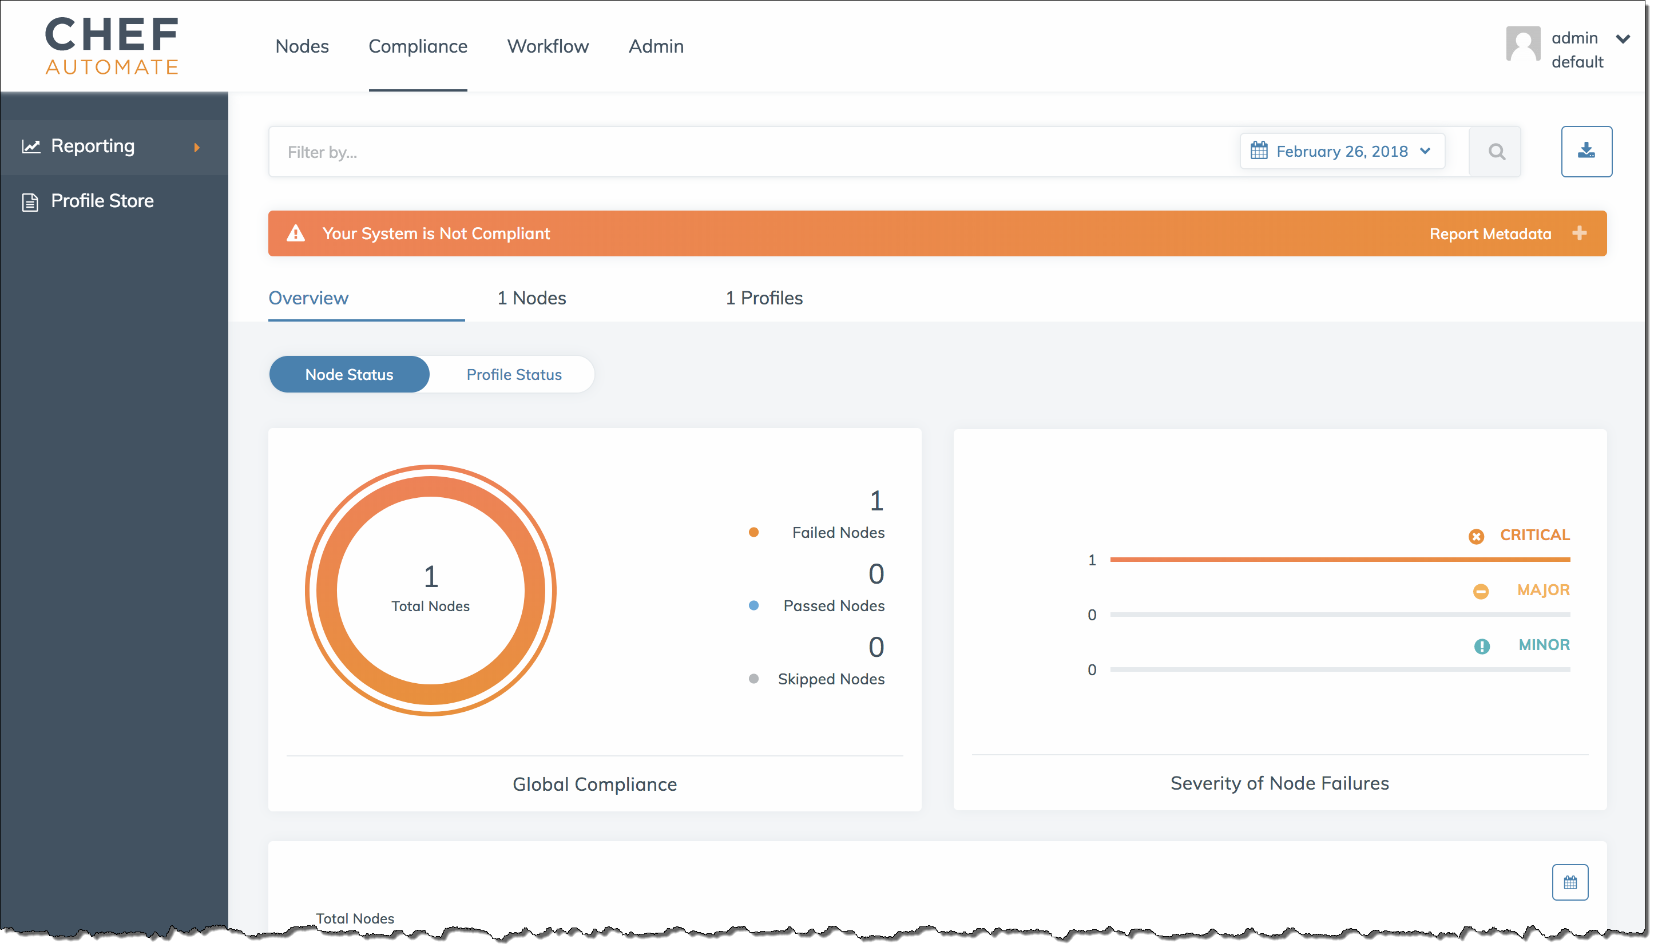This screenshot has height=951, width=1654.
Task: Click the Critical severity failure icon
Action: 1475,535
